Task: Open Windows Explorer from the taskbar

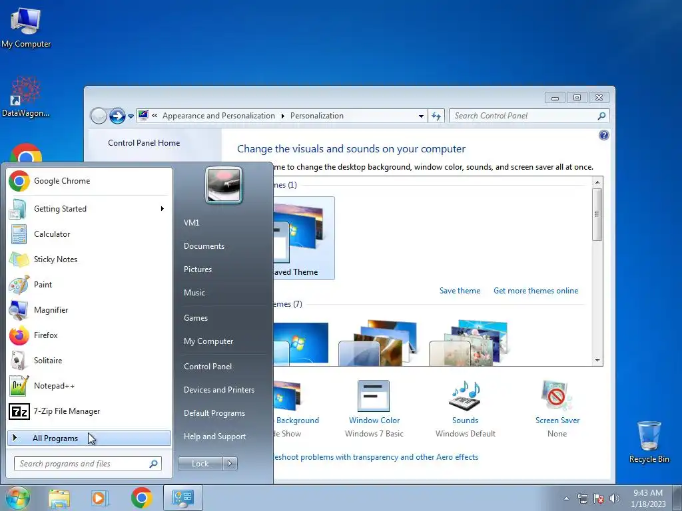Action: tap(59, 498)
